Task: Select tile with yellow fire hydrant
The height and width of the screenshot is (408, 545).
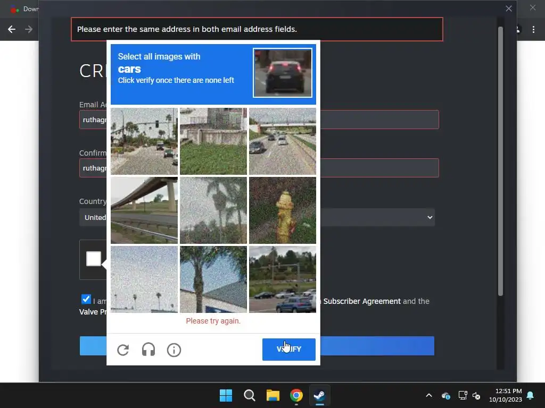Action: [x=283, y=210]
